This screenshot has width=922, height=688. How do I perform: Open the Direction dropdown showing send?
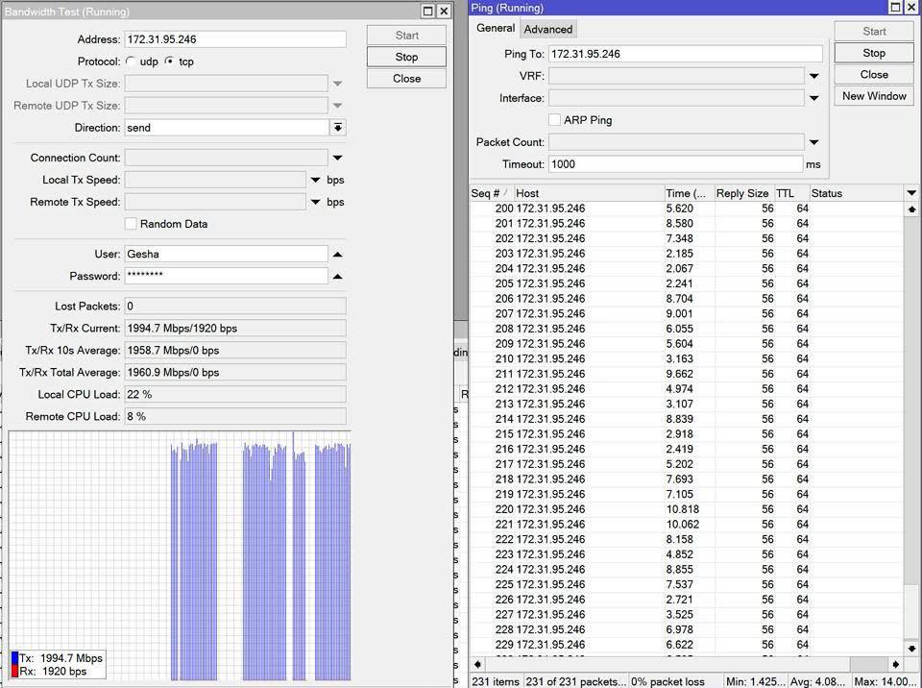337,128
